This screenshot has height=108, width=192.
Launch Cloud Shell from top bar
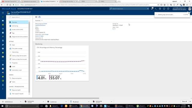point(156,9)
